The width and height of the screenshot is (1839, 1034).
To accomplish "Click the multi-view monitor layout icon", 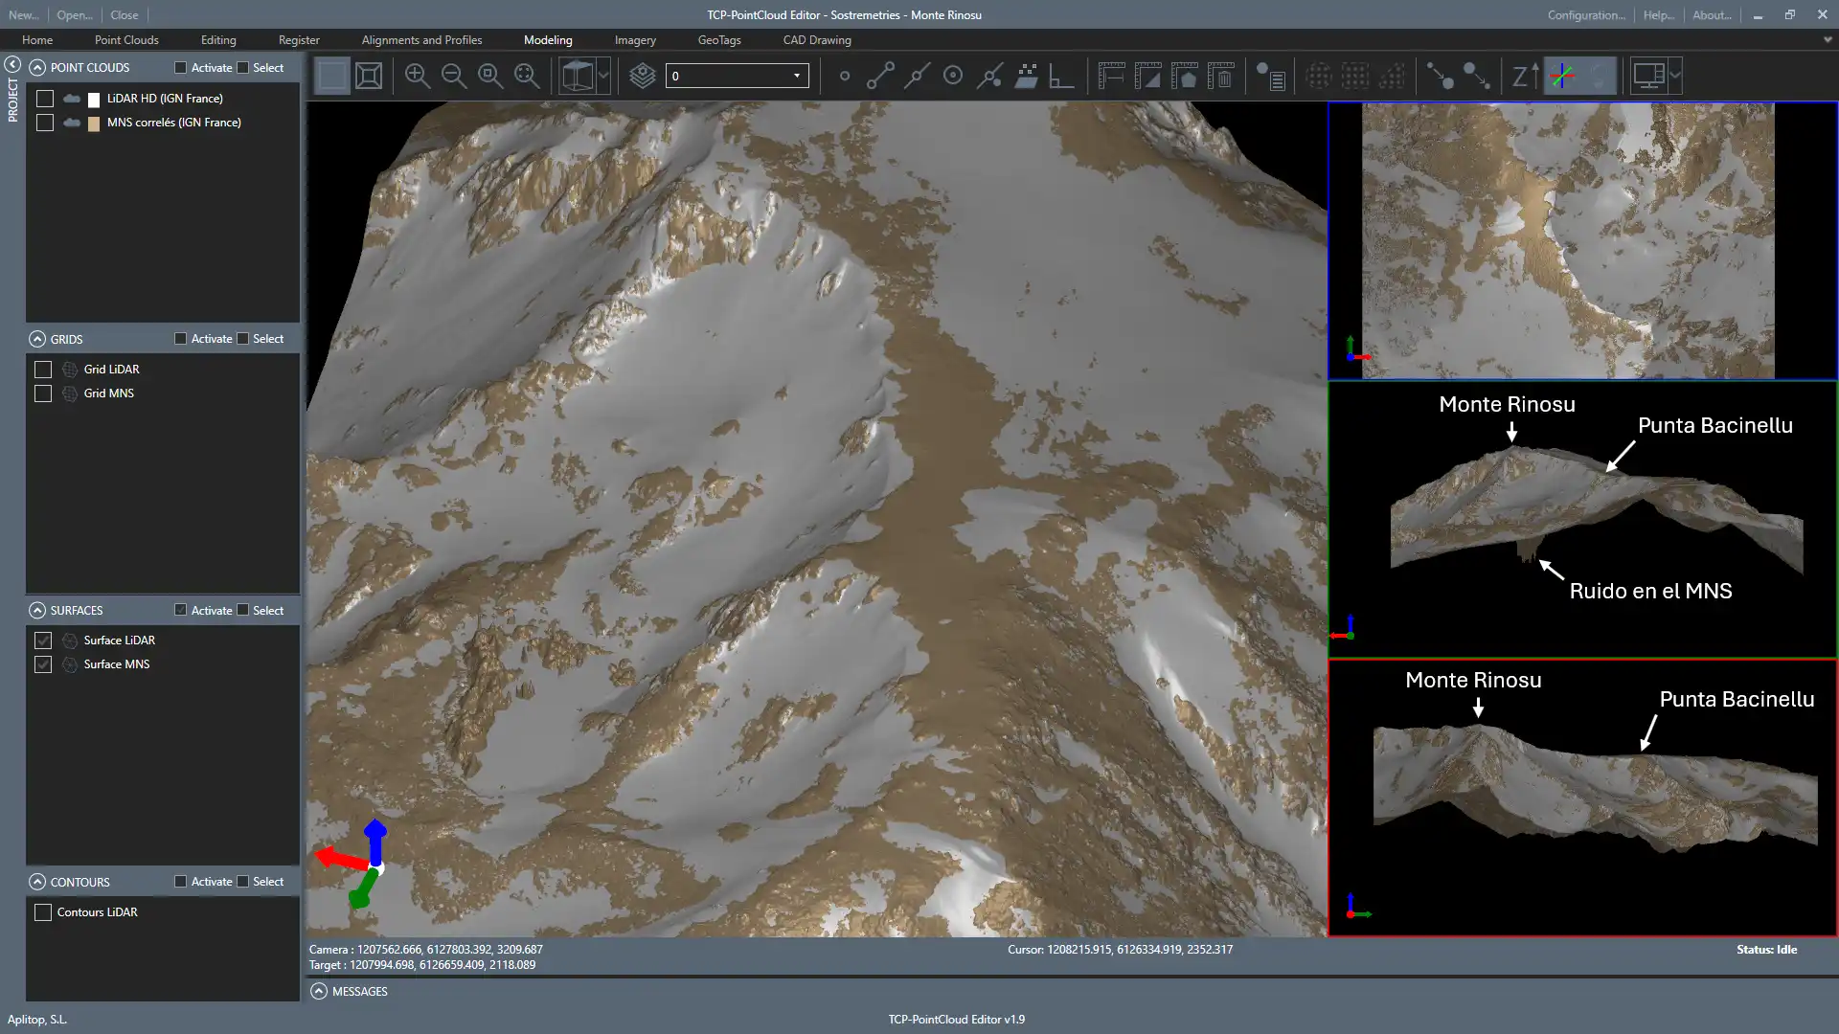I will [x=1649, y=76].
